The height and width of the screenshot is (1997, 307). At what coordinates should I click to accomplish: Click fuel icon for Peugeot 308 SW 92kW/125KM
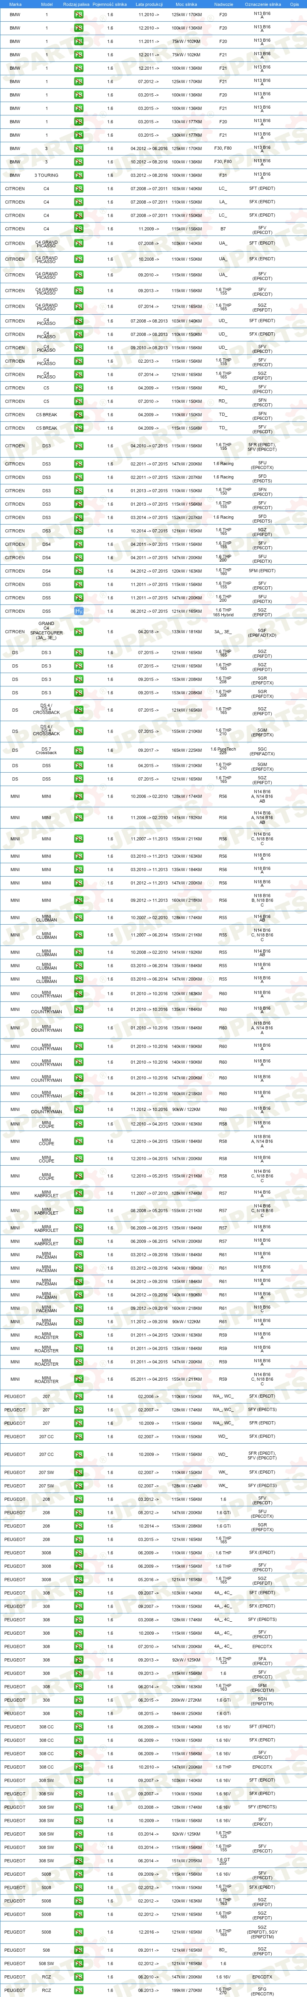pos(79,1834)
